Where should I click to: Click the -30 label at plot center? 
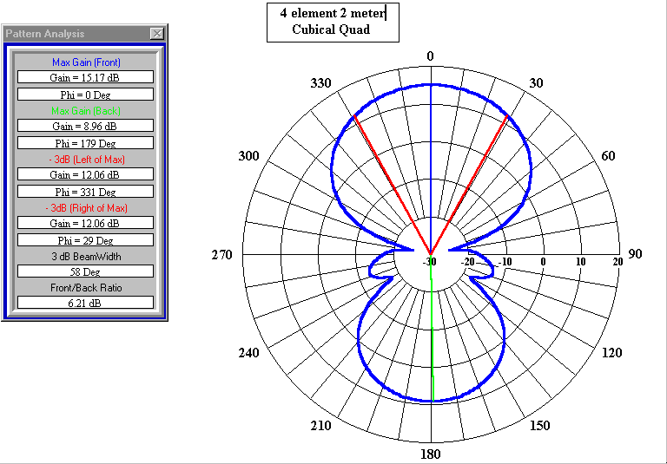pos(430,262)
